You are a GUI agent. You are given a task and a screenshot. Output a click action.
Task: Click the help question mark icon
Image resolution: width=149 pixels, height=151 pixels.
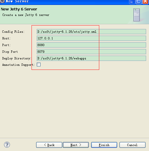[7, 145]
